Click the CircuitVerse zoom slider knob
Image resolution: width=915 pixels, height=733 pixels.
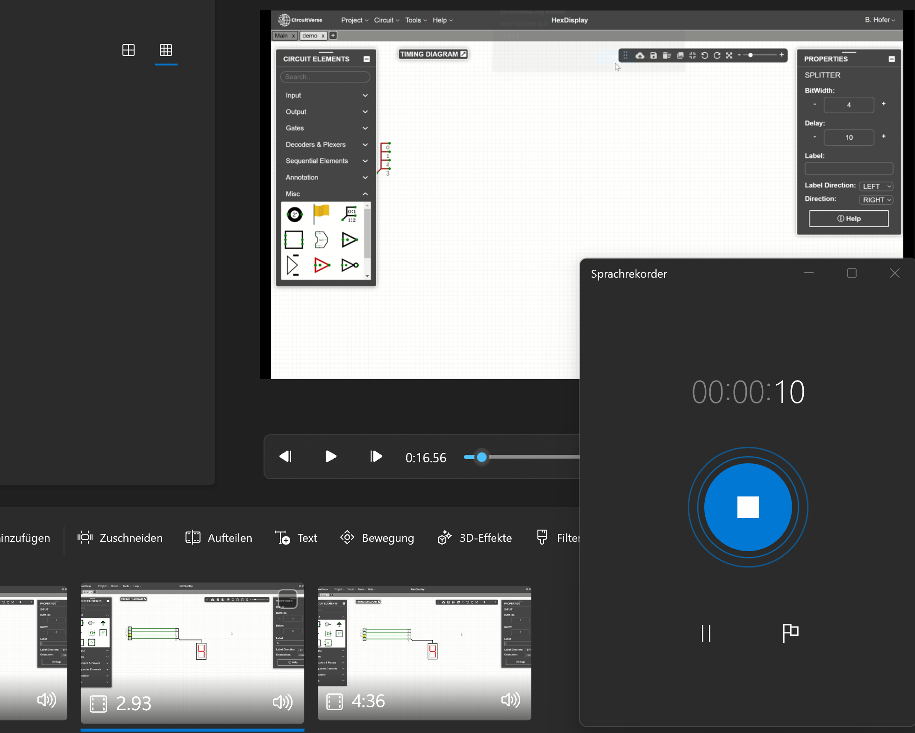click(x=751, y=55)
